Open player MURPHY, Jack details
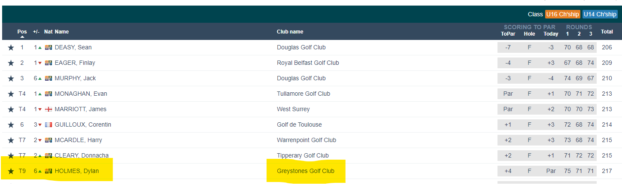 coord(75,79)
